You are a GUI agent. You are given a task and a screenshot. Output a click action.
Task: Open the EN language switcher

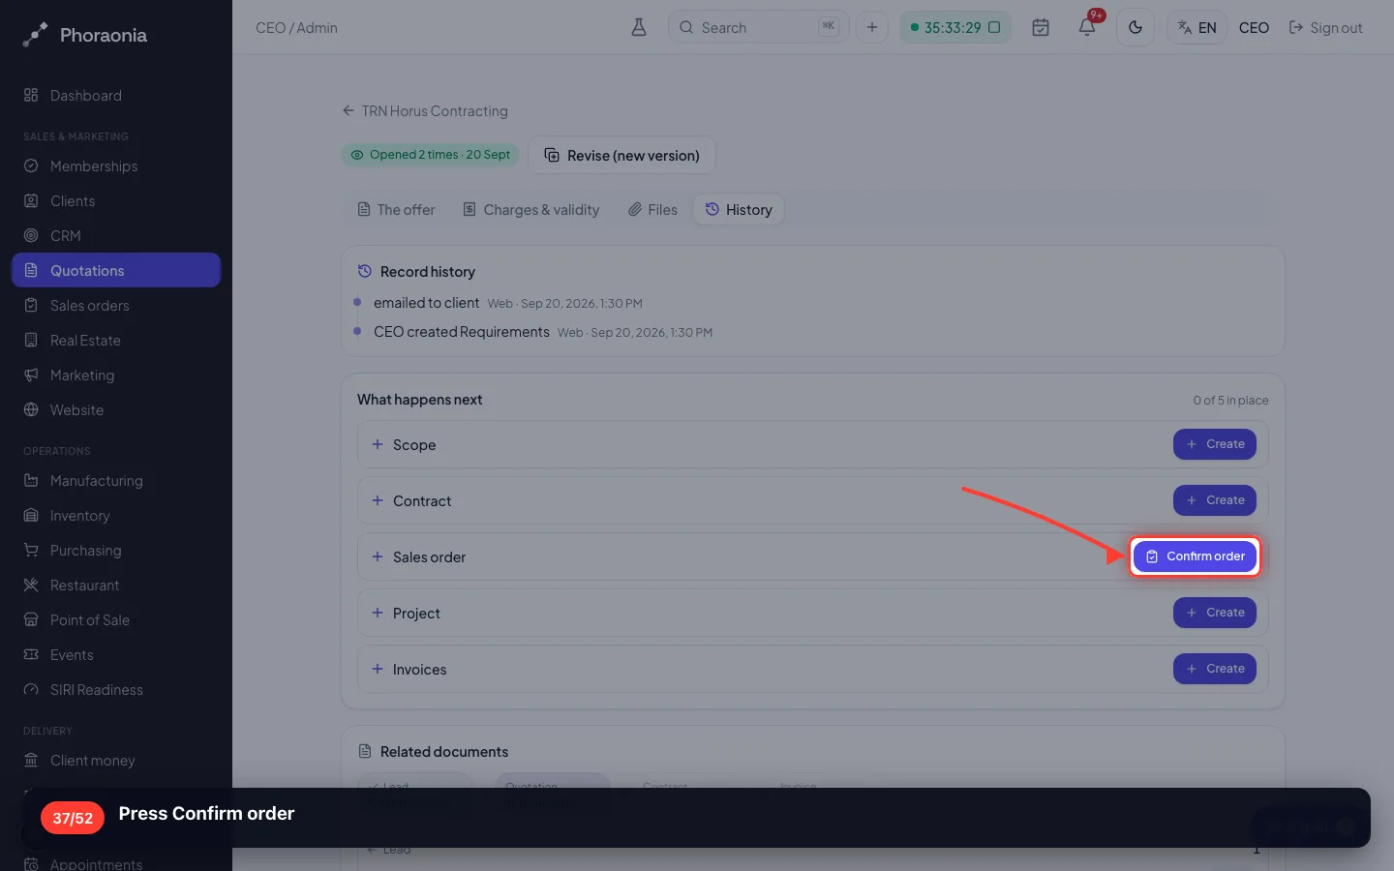[1197, 27]
